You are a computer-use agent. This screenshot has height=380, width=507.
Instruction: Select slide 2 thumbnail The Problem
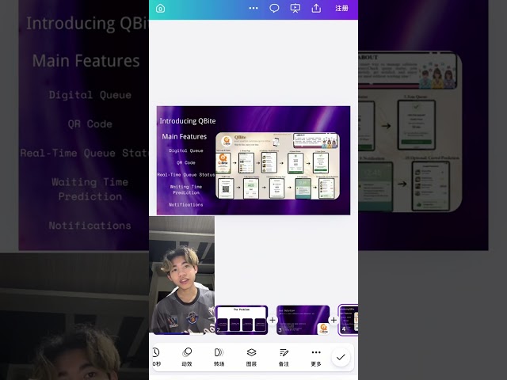(x=242, y=320)
